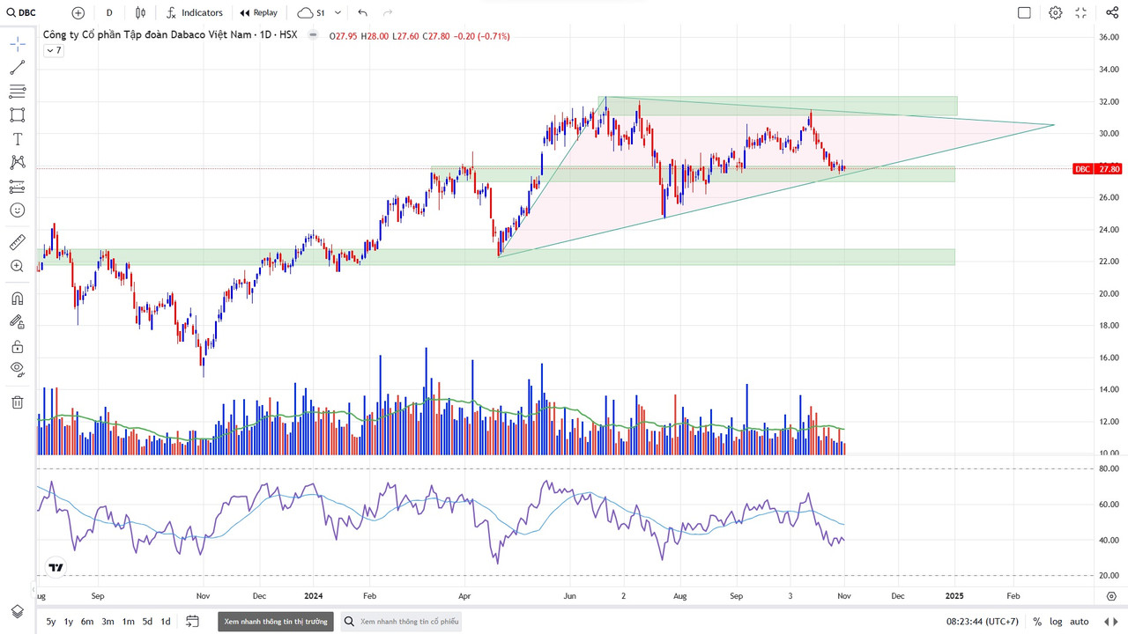
Task: Share the chart snapshot
Action: pyautogui.click(x=1112, y=12)
